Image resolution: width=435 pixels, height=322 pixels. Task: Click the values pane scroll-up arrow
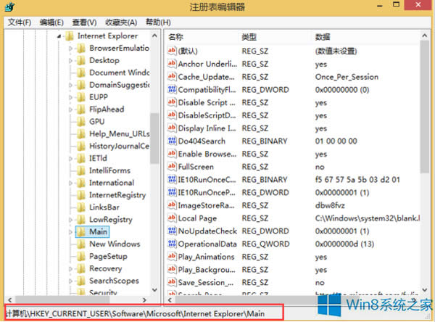point(424,36)
